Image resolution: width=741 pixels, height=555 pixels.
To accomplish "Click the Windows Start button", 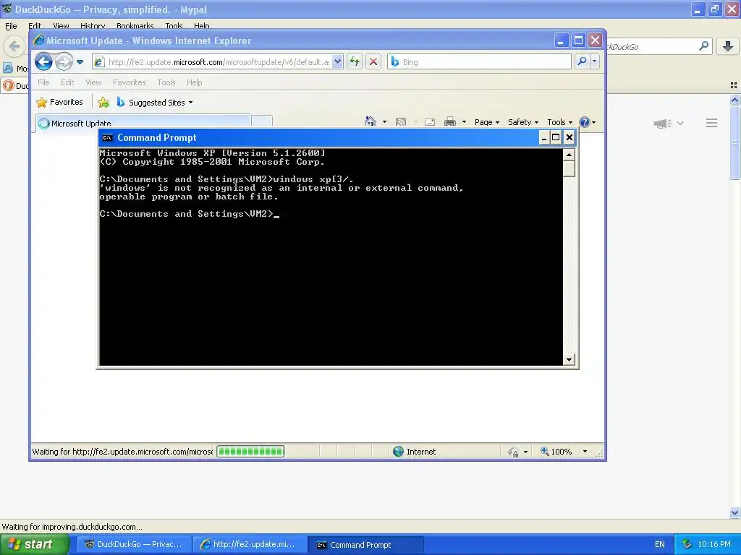I will (34, 544).
